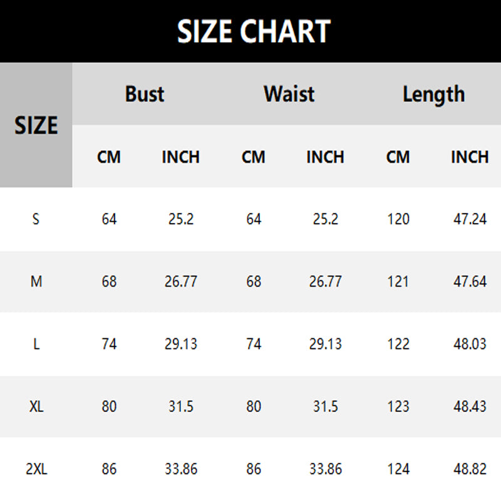The width and height of the screenshot is (501, 501).
Task: Select the 48.82 length inch value
Action: (470, 469)
